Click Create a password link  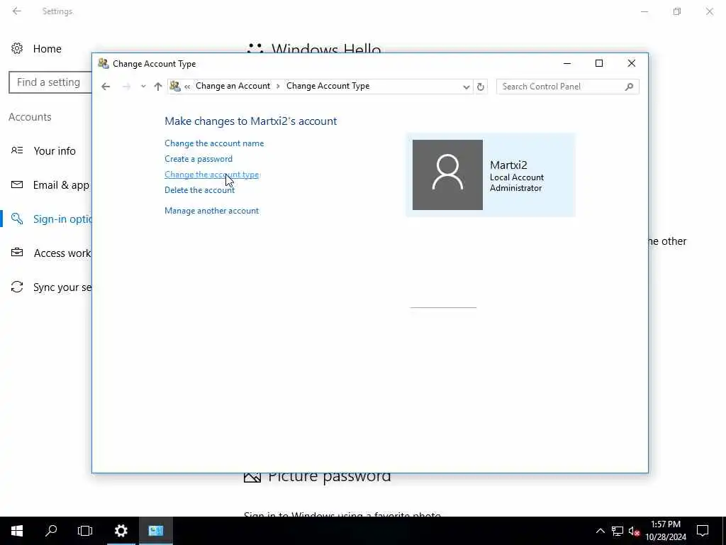tap(199, 159)
